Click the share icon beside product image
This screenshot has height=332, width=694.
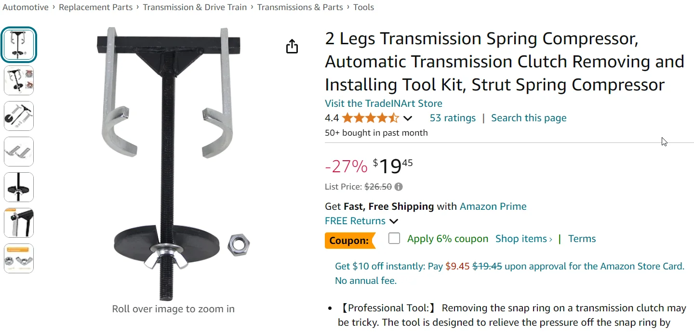tap(292, 47)
